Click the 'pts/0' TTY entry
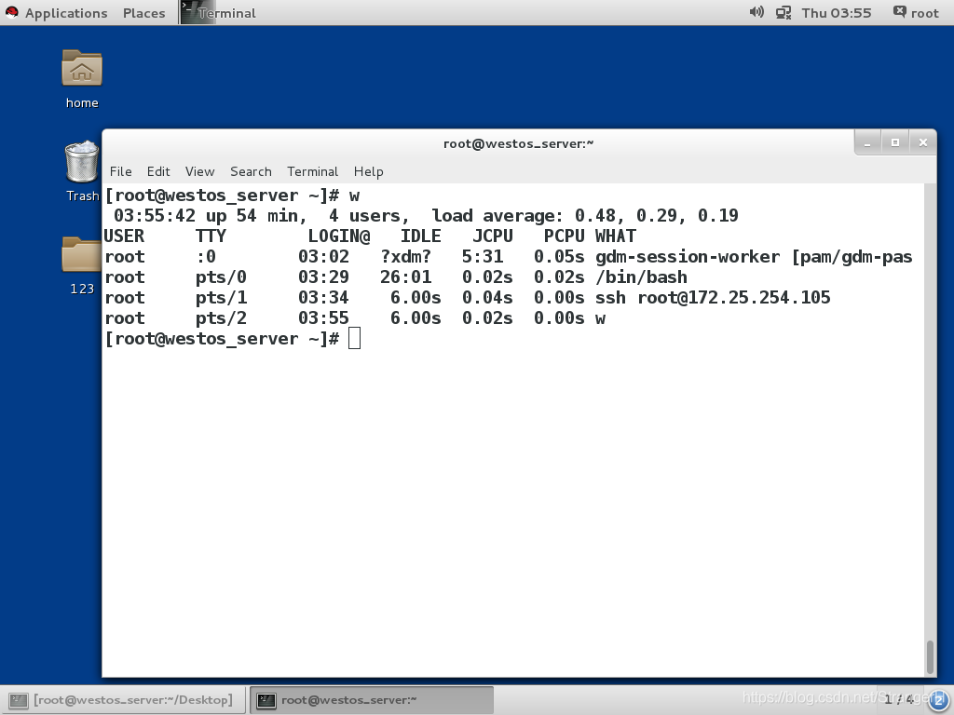The height and width of the screenshot is (715, 954). click(x=221, y=277)
